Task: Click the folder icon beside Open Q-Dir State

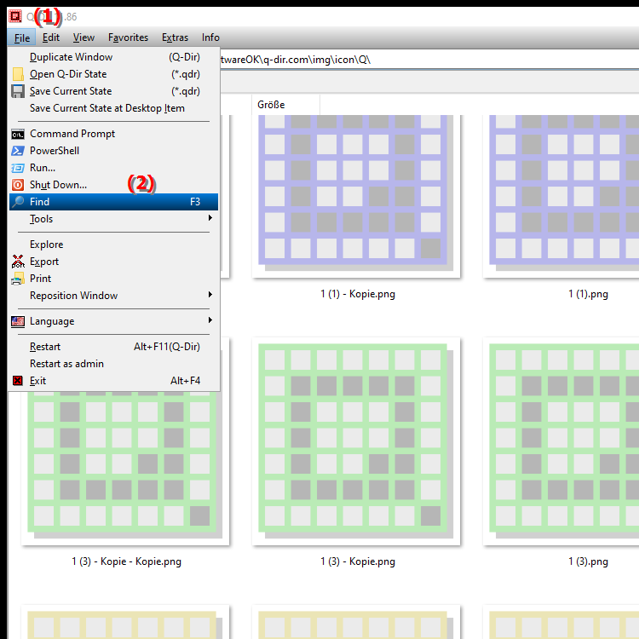Action: (x=18, y=74)
